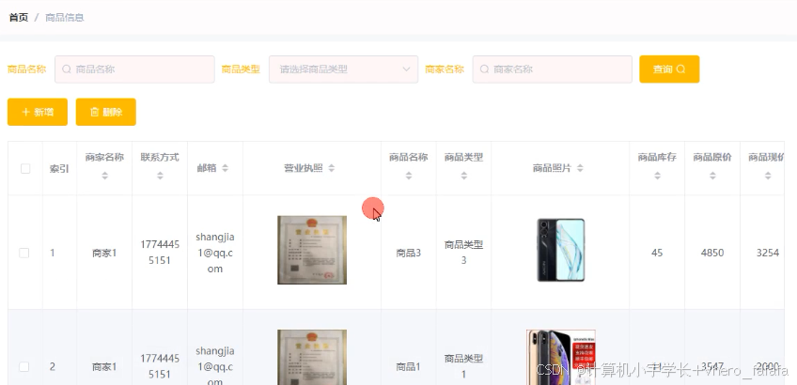Click the 商品类型 3 cell
797x385 pixels.
tap(463, 253)
